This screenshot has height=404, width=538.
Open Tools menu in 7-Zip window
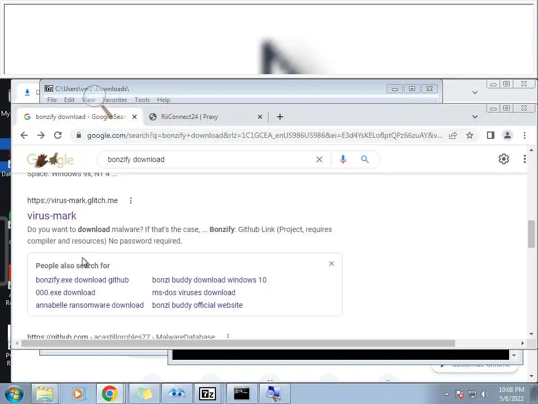(142, 99)
